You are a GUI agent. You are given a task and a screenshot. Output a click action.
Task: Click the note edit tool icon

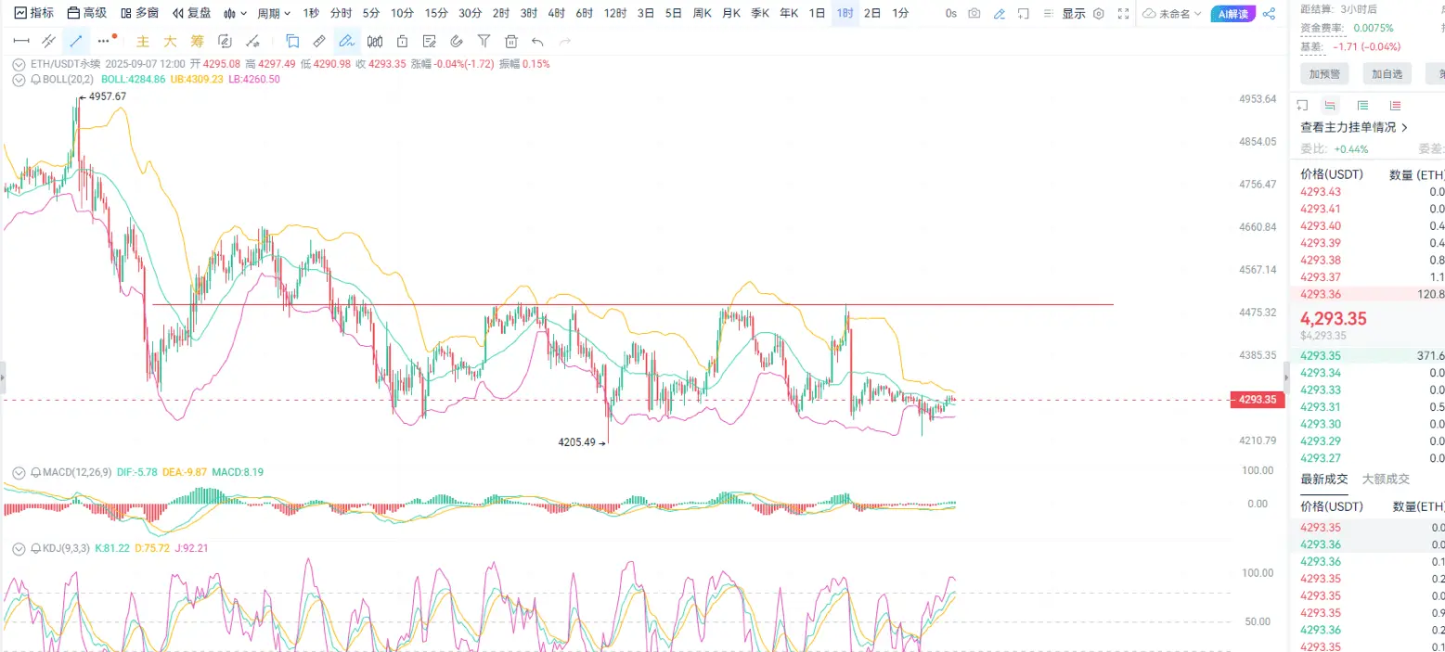429,41
